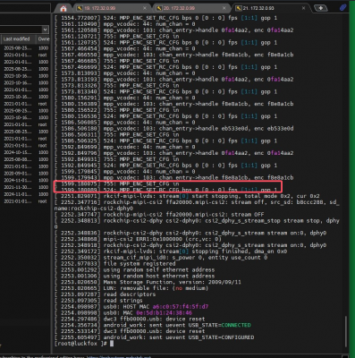This screenshot has height=358, width=355.
Task: Click the USB_STATE=CONFIGURED log line
Action: [x=154, y=337]
